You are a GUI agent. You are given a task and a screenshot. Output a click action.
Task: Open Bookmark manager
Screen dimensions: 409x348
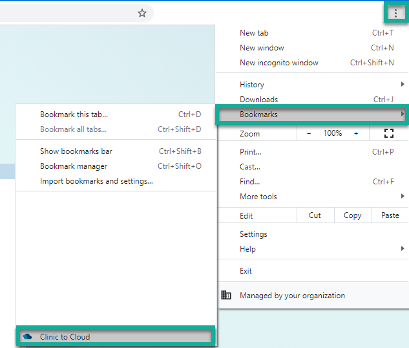(x=74, y=166)
